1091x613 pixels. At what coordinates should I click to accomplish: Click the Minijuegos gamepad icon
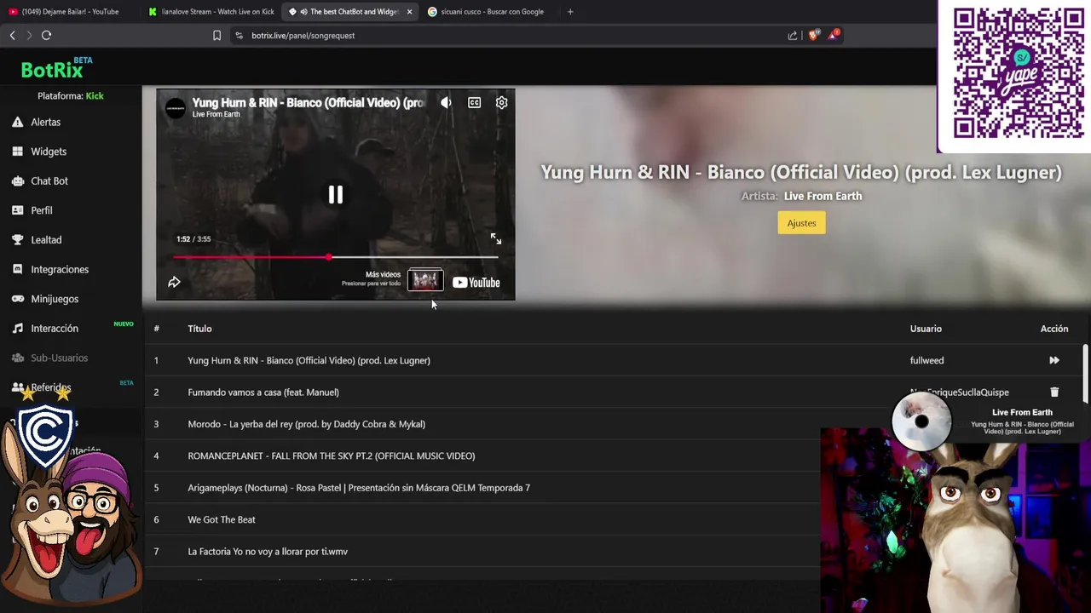click(x=17, y=299)
